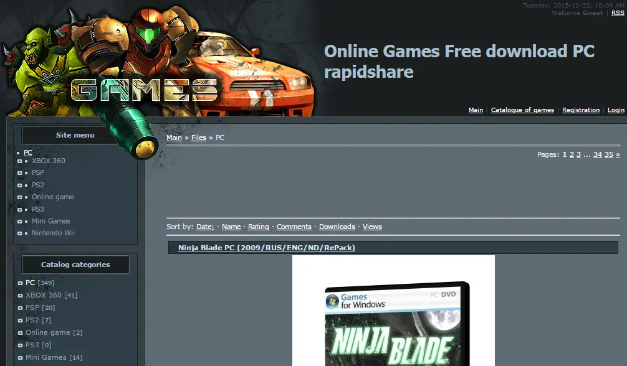Image resolution: width=627 pixels, height=366 pixels.
Task: Click the Main breadcrumb link
Action: click(174, 138)
